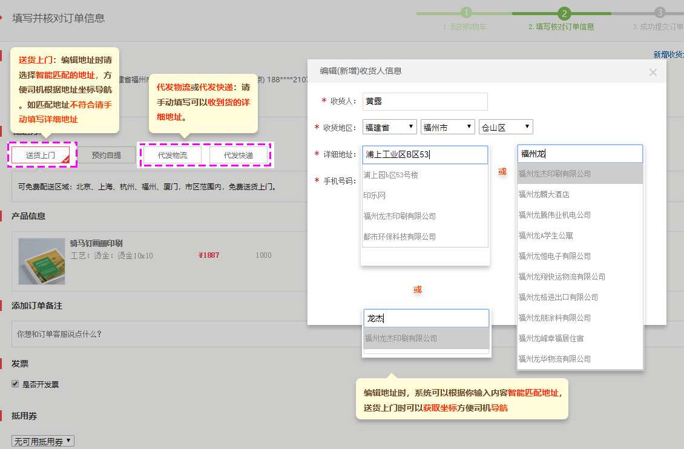Image resolution: width=684 pixels, height=449 pixels.
Task: Open the 无可用抵用券 coupon dropdown
Action: [43, 441]
